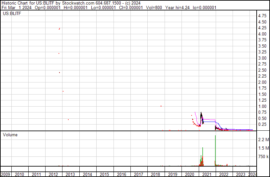Click the 2020 year label on timeline
The height and width of the screenshot is (177, 270).
(190, 174)
